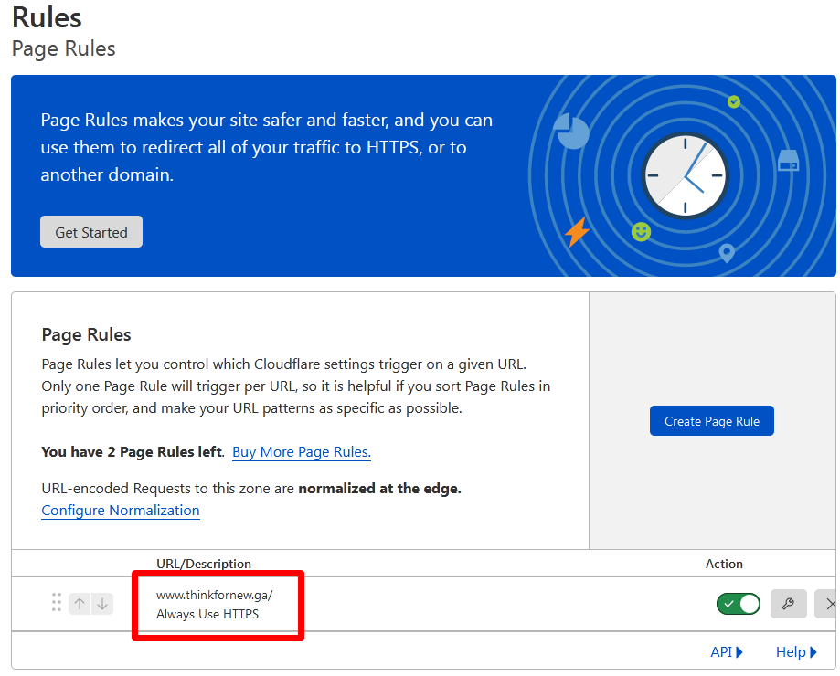
Task: Toggle the www.thinkfornew.ga rule switch off
Action: (739, 604)
